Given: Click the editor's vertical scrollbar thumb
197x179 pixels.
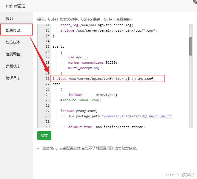Looking at the screenshot, I should click(x=191, y=46).
